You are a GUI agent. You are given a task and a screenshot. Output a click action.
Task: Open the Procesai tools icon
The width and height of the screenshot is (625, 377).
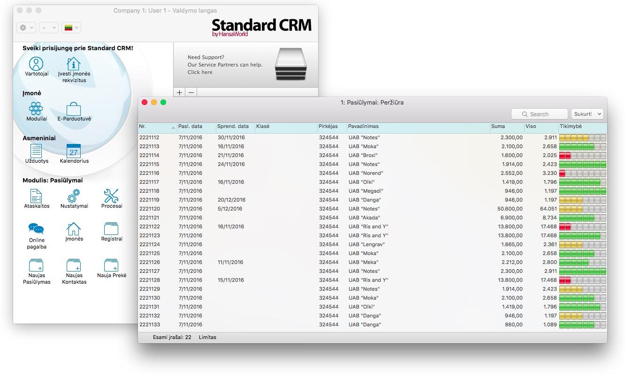[x=111, y=196]
